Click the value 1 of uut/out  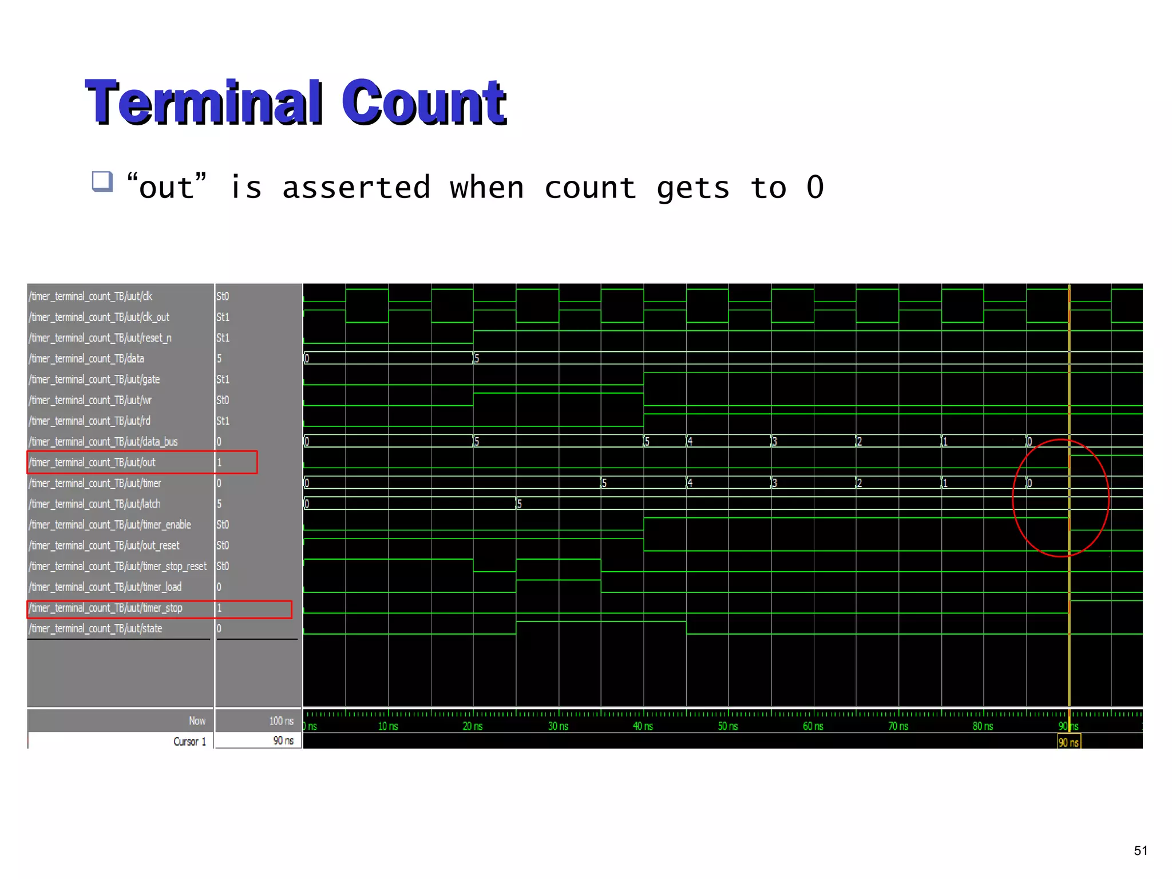click(219, 462)
